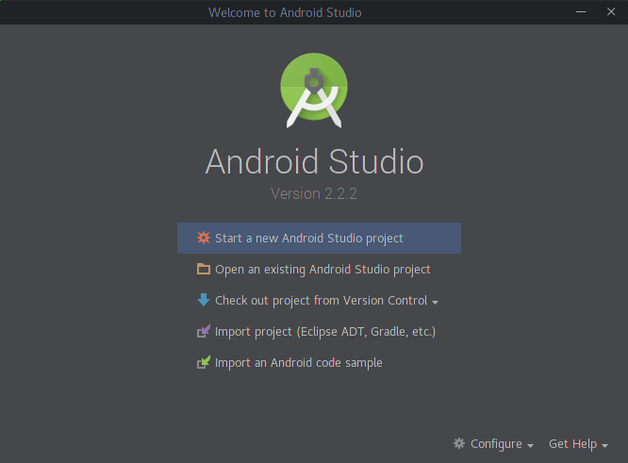Click the Android Studio compass logo
The width and height of the screenshot is (628, 463).
click(x=314, y=91)
